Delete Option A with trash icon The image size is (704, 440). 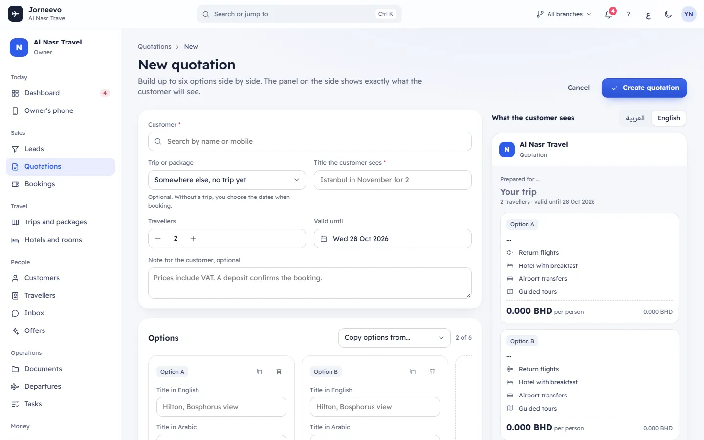coord(279,372)
